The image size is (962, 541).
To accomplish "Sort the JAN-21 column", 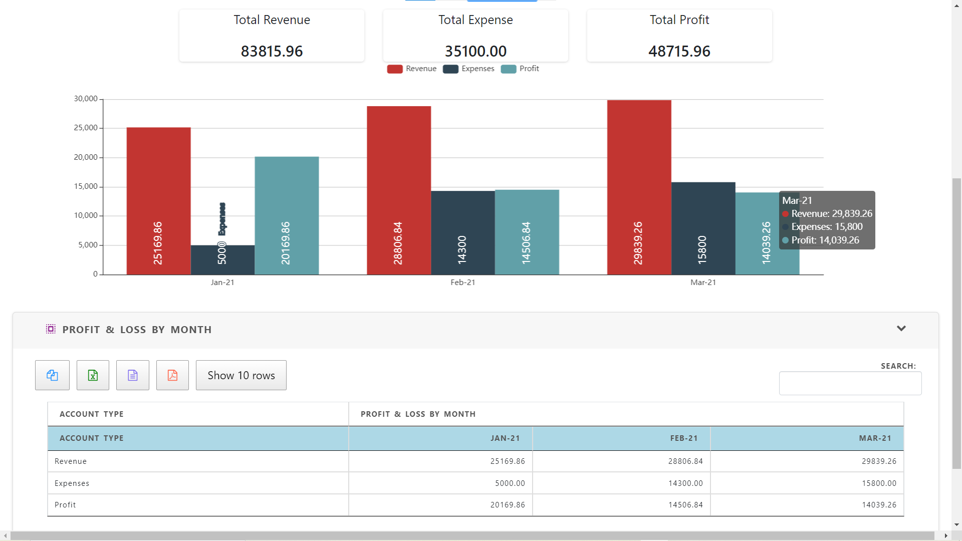I will 505,438.
